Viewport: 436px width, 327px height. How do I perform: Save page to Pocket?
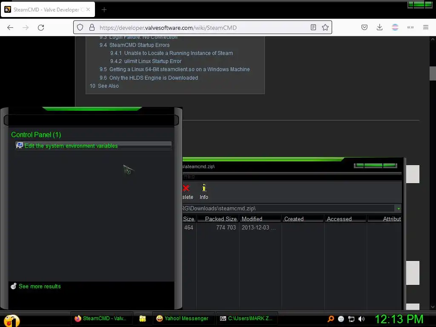pyautogui.click(x=364, y=28)
